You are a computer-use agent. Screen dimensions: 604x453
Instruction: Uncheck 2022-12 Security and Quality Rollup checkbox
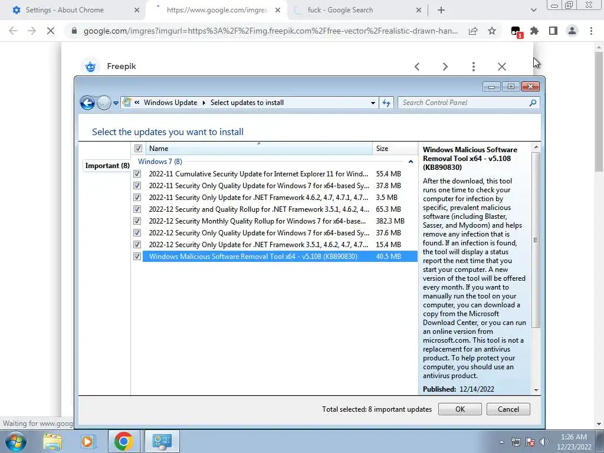(137, 209)
